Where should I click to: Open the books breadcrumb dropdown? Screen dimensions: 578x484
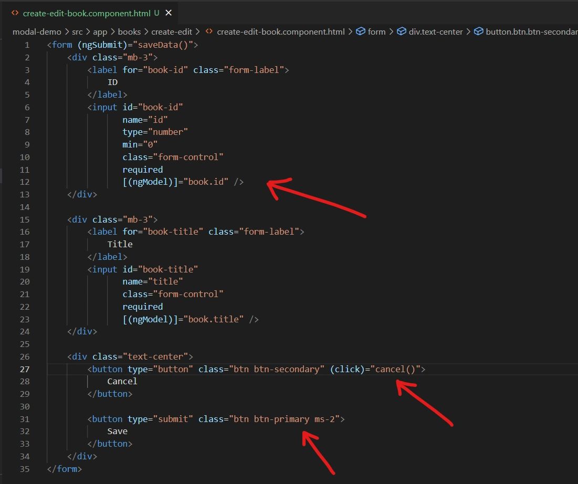point(129,31)
